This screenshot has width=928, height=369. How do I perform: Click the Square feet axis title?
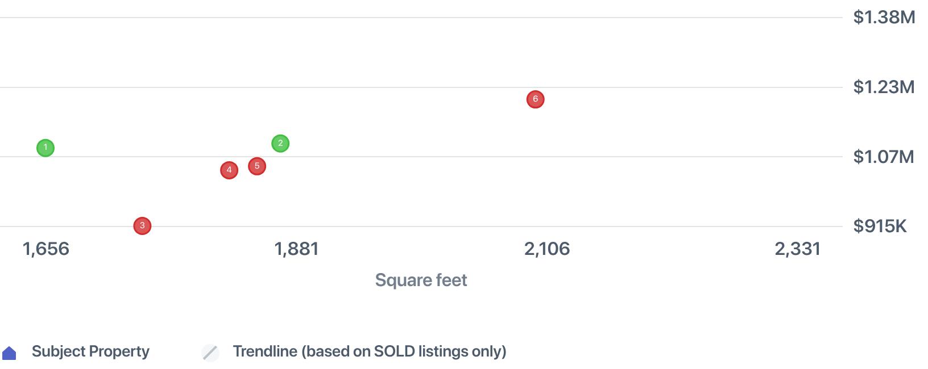421,280
